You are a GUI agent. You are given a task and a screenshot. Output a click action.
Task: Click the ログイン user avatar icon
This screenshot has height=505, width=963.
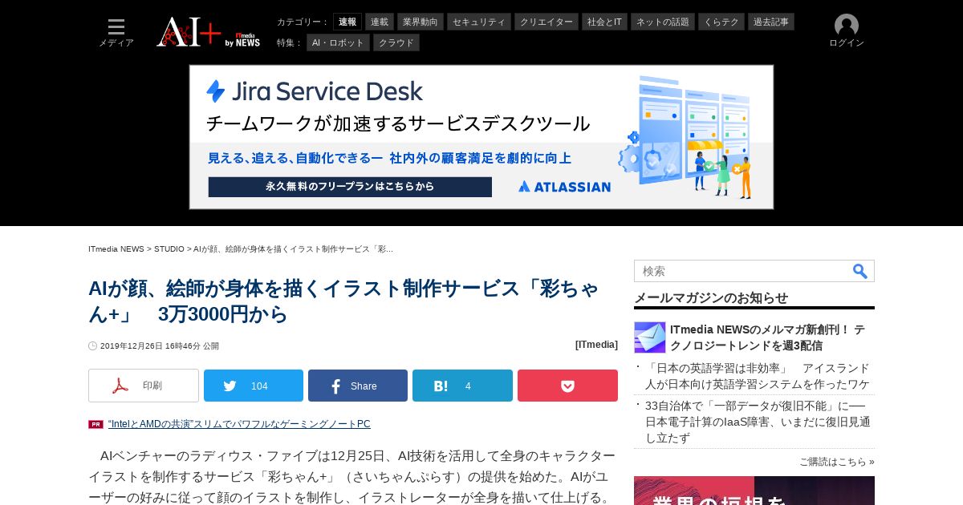pyautogui.click(x=847, y=26)
